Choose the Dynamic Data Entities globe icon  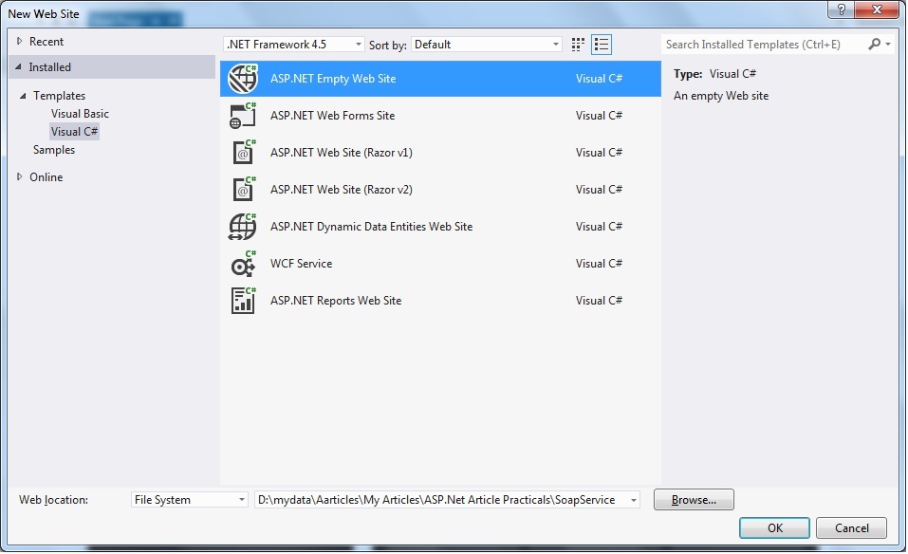tap(243, 227)
